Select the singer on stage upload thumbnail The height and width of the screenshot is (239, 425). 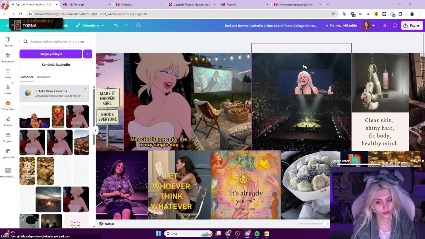[35, 117]
